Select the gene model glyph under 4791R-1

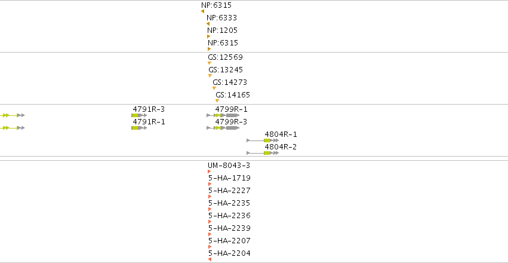tap(139, 128)
